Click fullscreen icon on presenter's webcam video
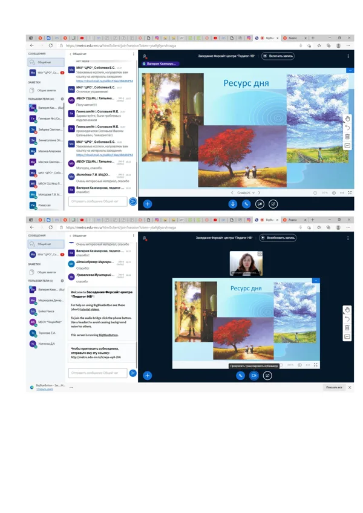 tap(260, 254)
